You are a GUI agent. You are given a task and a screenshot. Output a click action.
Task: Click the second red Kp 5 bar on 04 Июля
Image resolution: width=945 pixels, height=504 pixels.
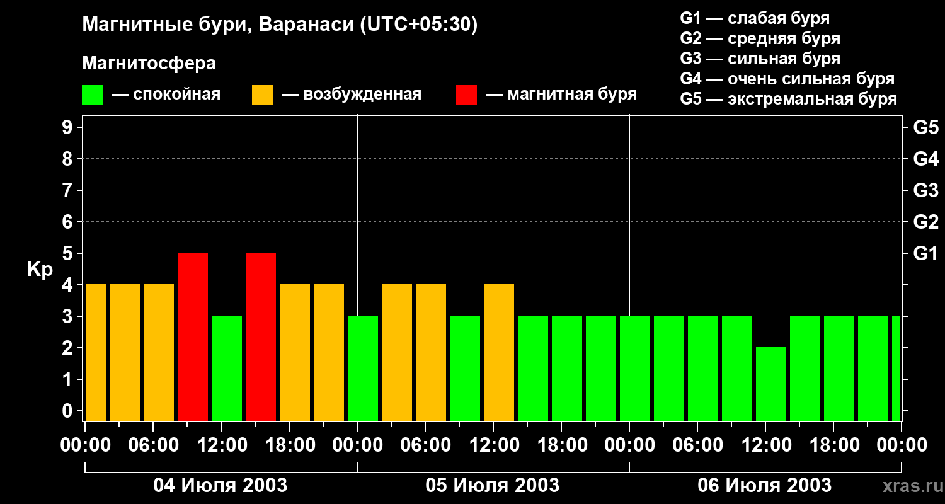click(x=261, y=337)
